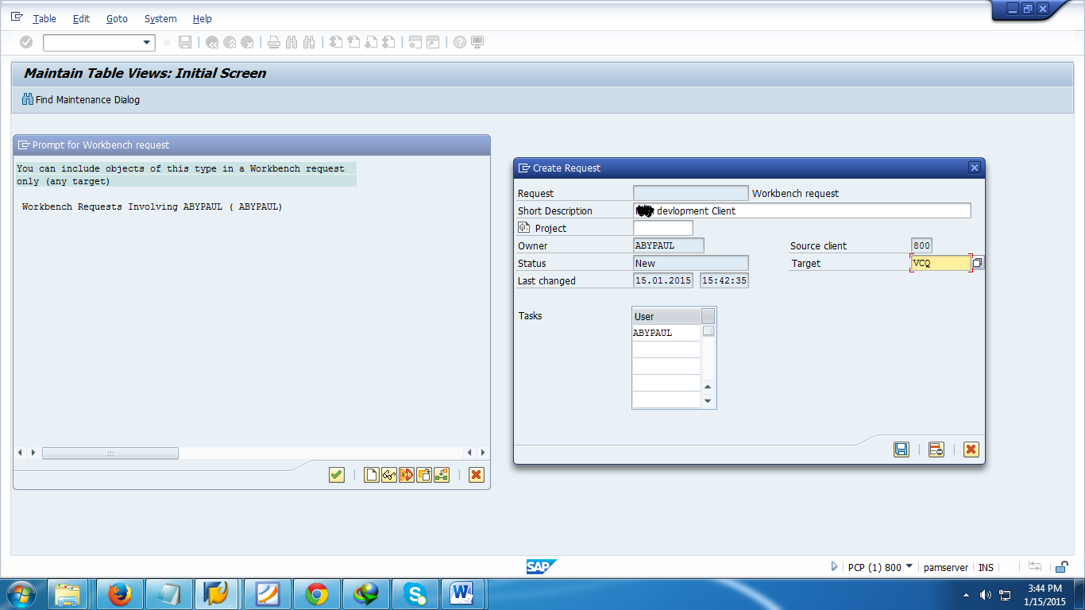Open the Table menu
The width and height of the screenshot is (1085, 610).
tap(44, 18)
